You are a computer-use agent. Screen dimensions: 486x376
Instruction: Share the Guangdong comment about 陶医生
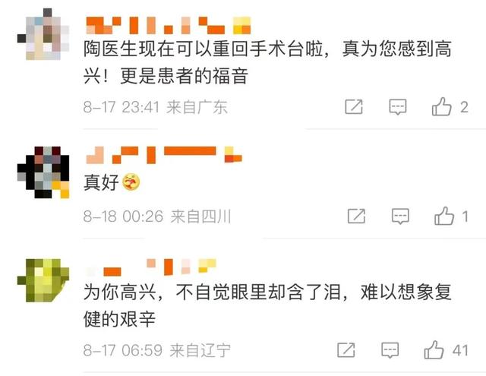354,107
